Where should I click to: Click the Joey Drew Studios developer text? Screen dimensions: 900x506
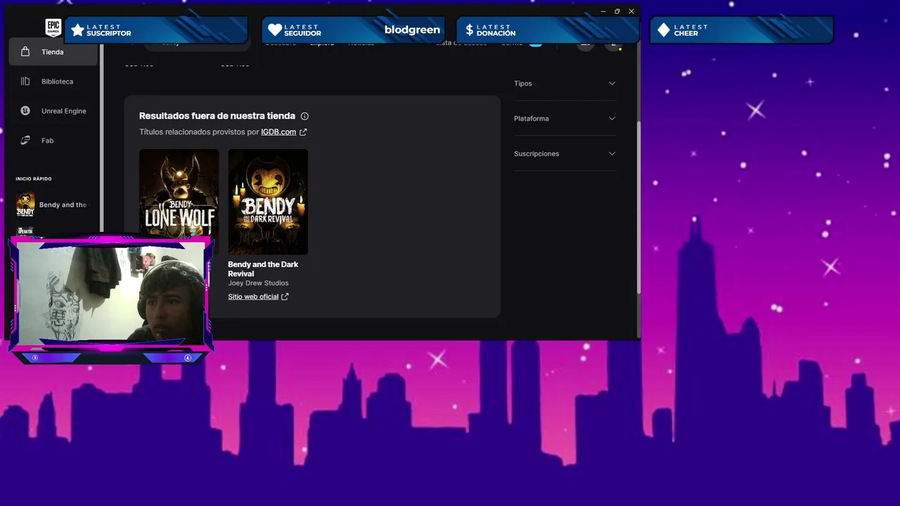click(258, 283)
